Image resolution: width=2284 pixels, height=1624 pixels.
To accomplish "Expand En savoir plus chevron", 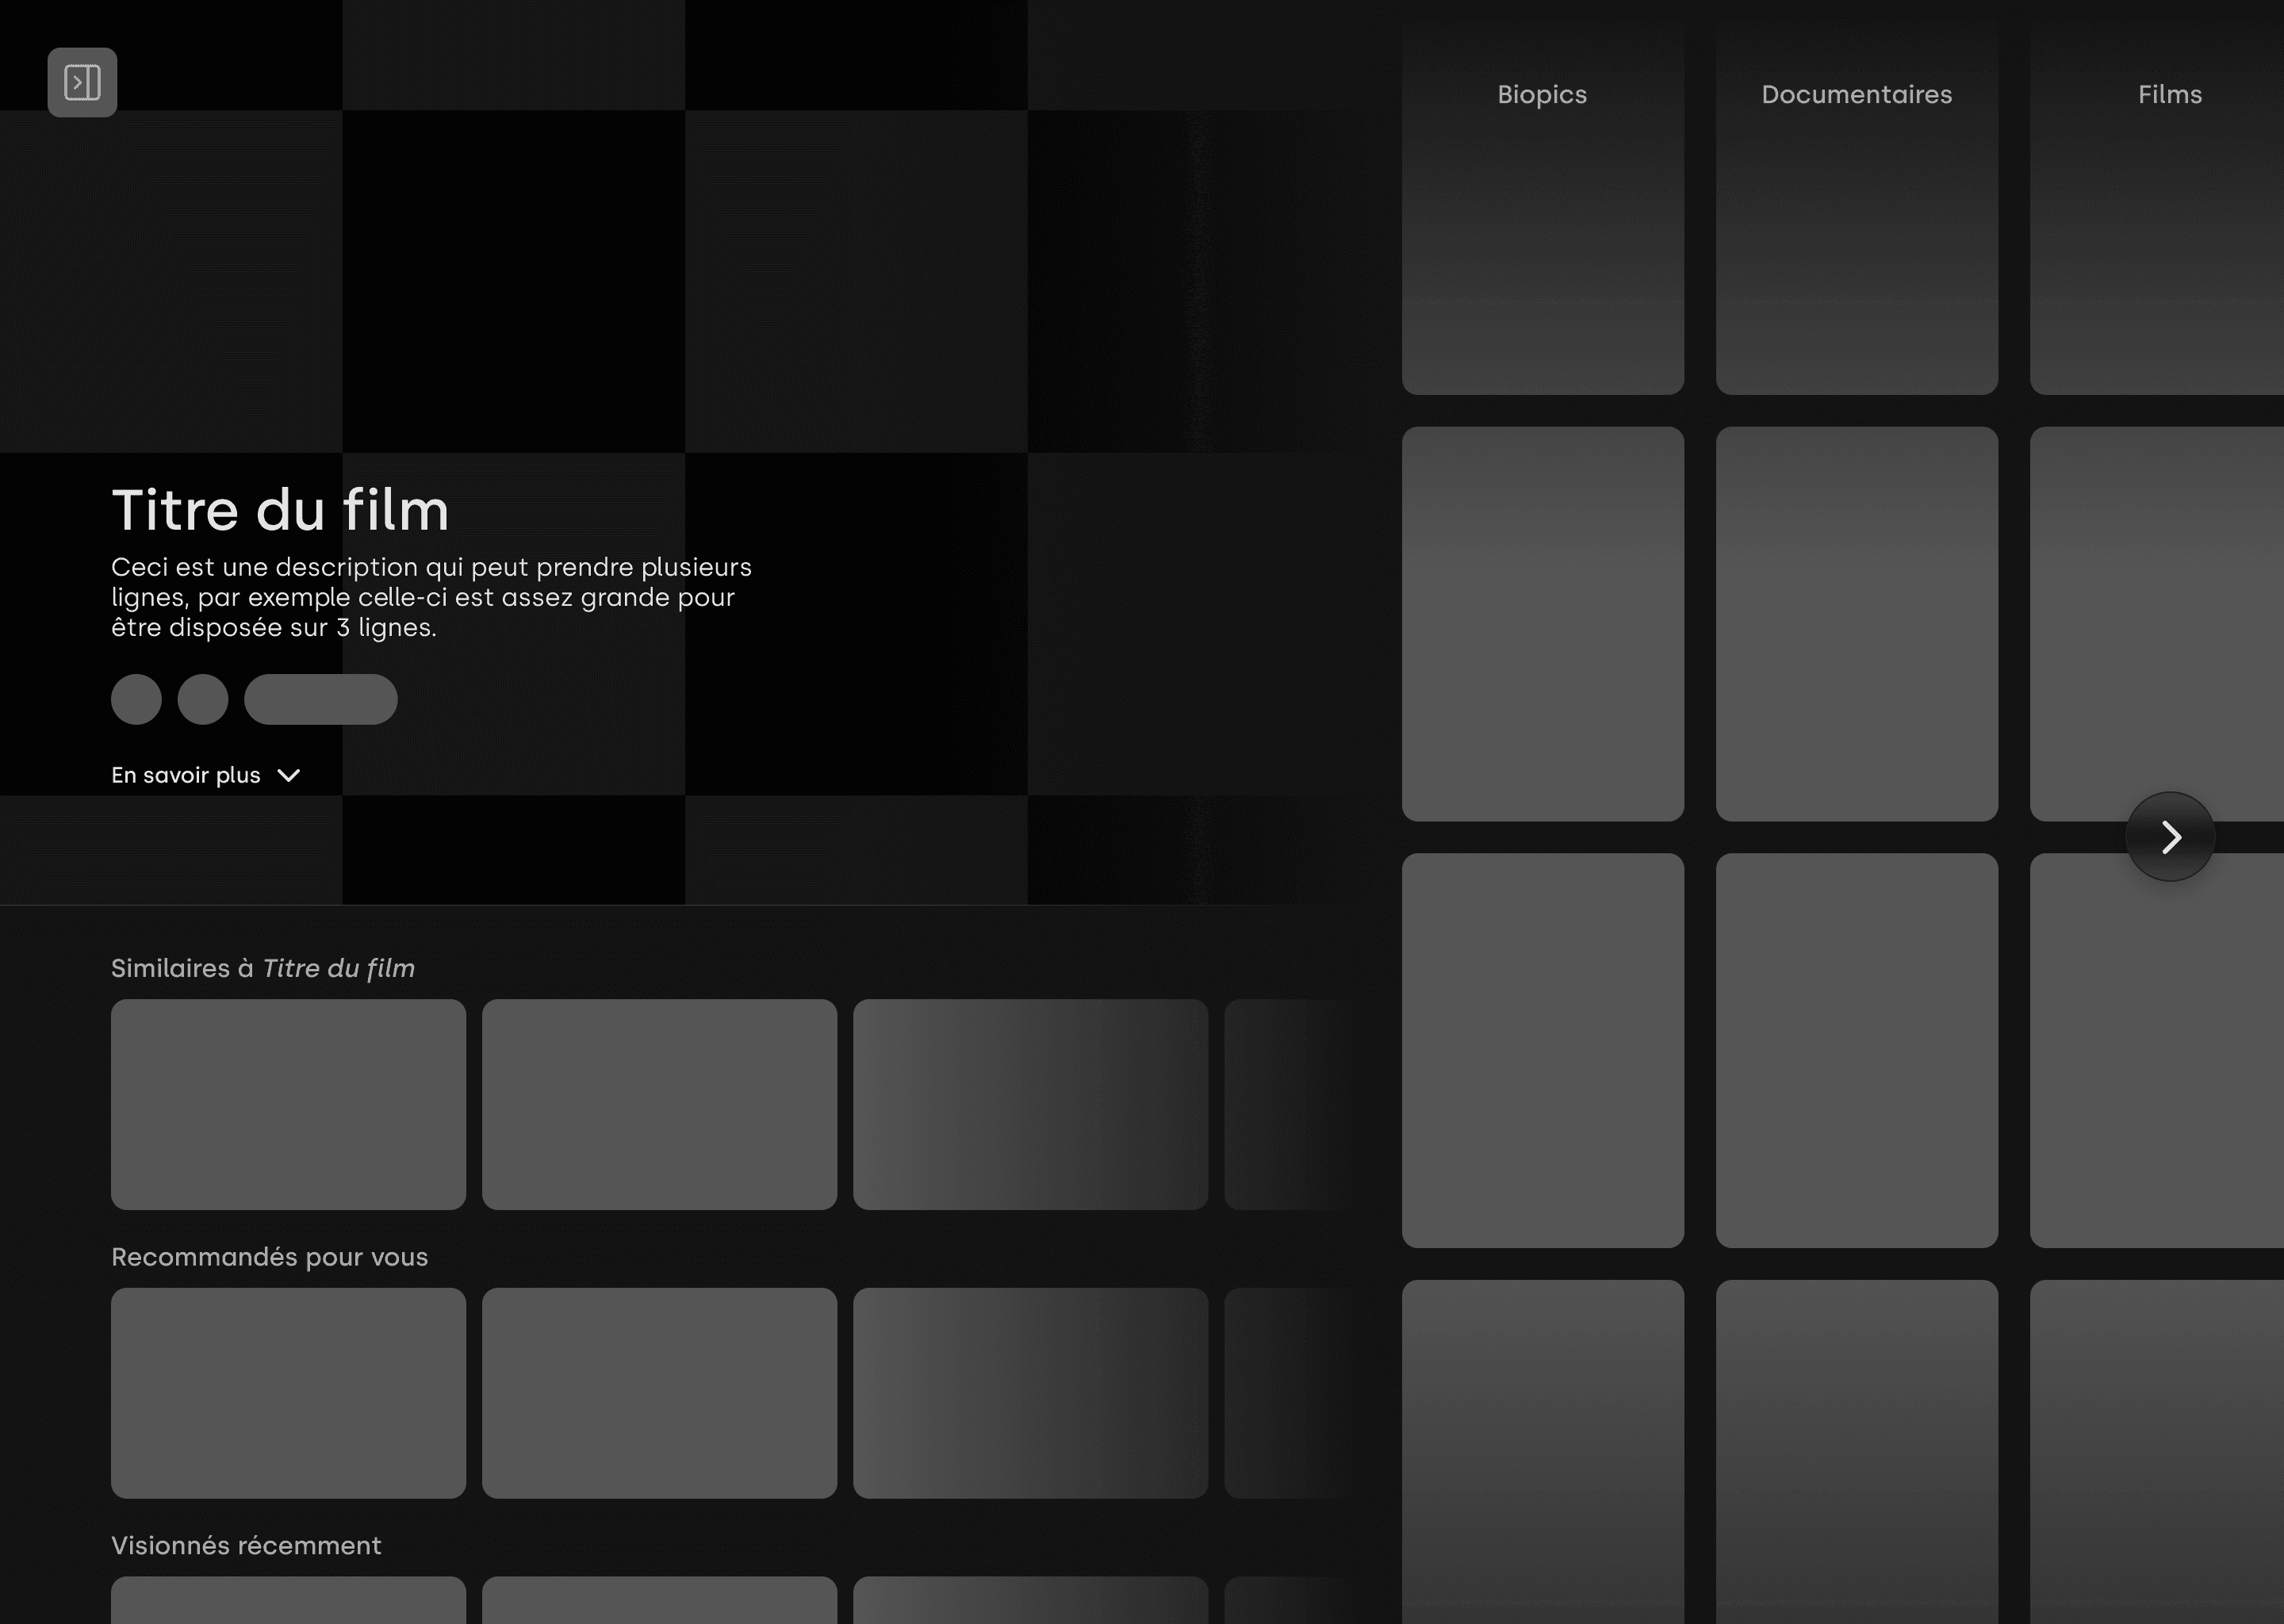I will [x=289, y=776].
